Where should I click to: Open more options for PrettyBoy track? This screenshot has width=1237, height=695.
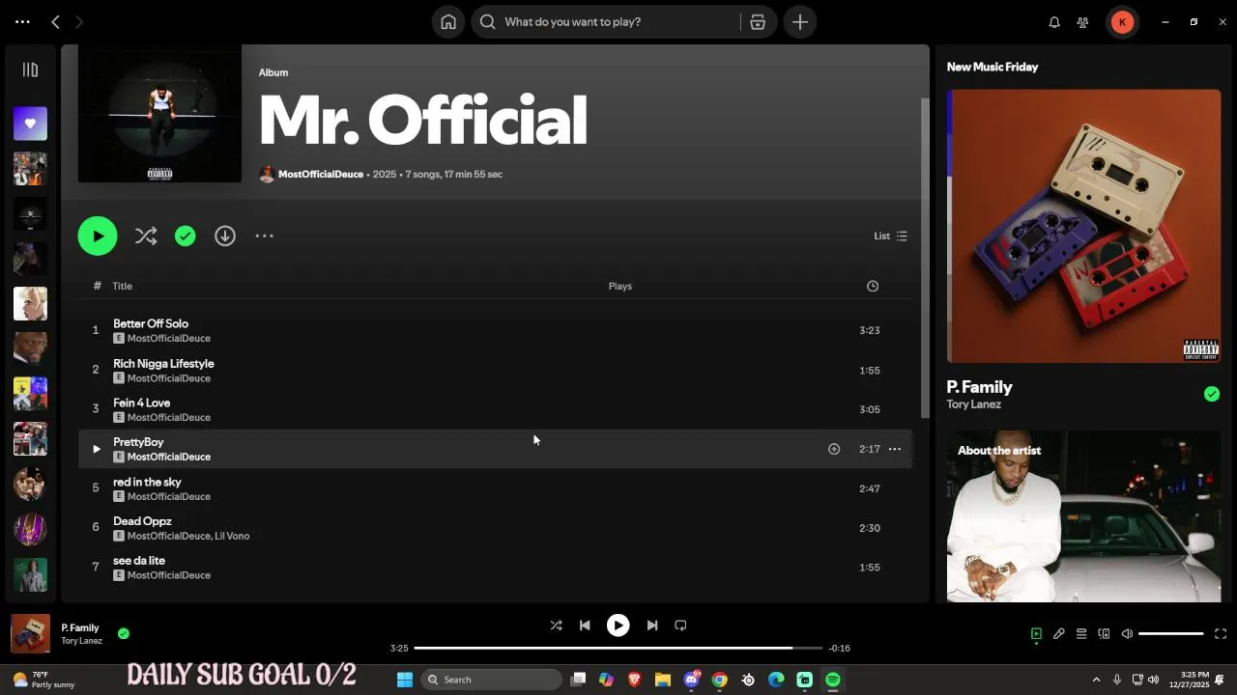pyautogui.click(x=895, y=449)
